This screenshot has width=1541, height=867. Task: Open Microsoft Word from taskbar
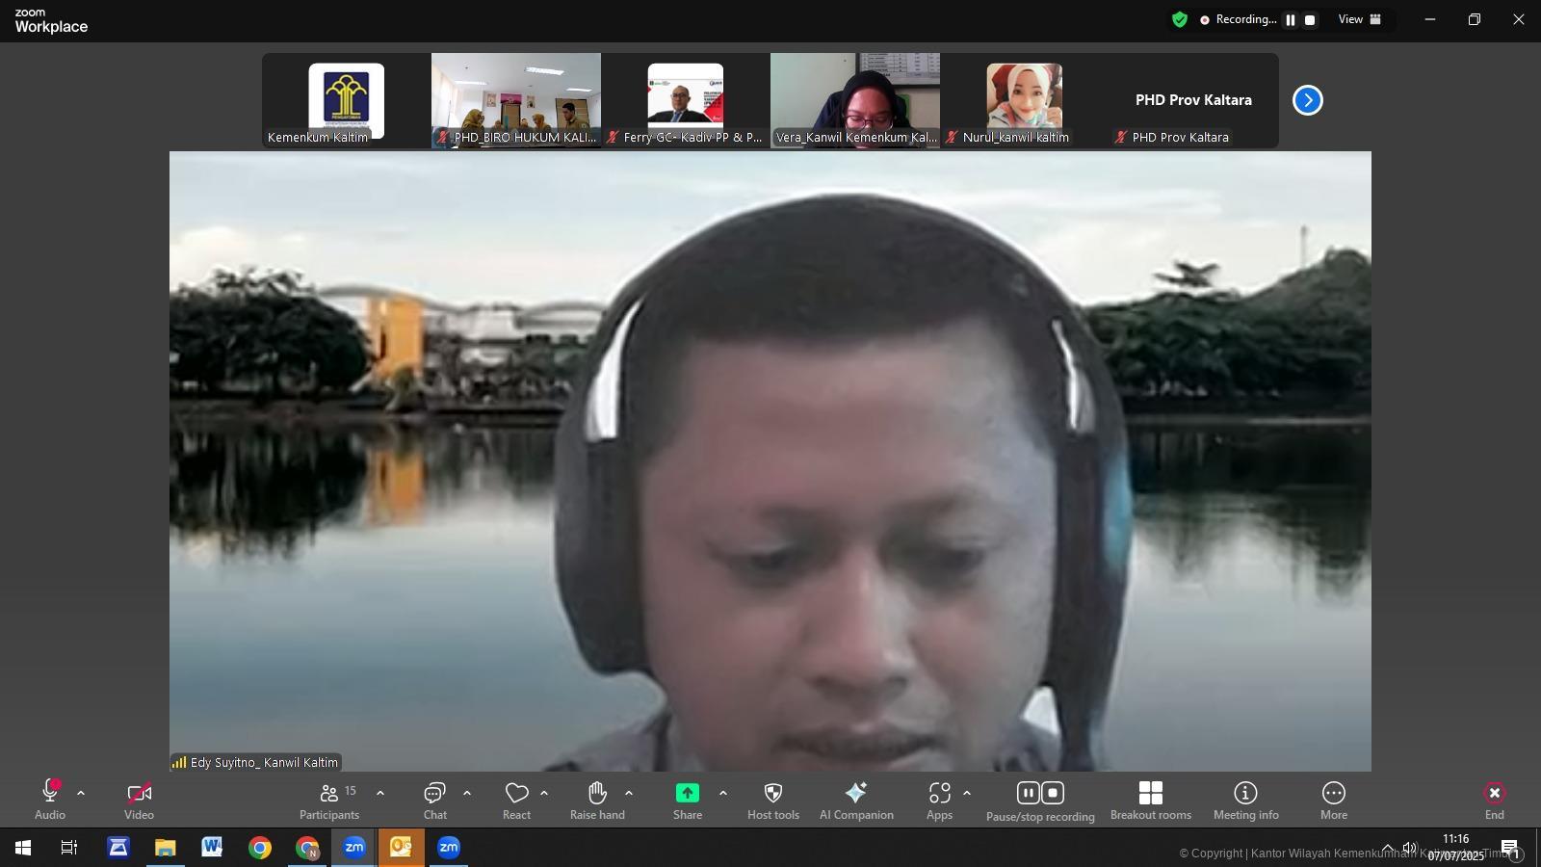pyautogui.click(x=212, y=848)
